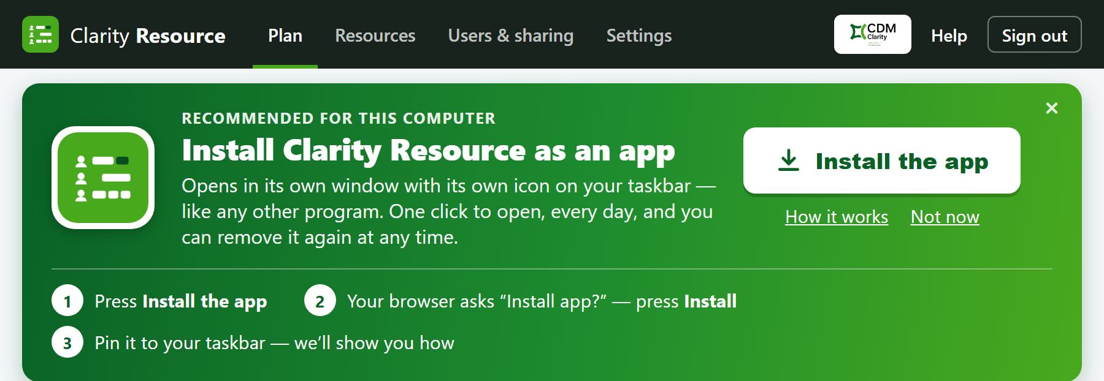Click the CDM Clarity organisation badge
The image size is (1104, 381).
(873, 34)
